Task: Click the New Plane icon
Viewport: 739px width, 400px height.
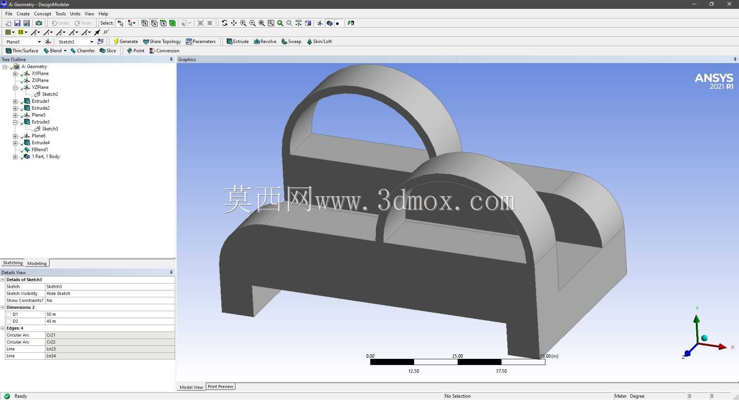Action: 48,42
